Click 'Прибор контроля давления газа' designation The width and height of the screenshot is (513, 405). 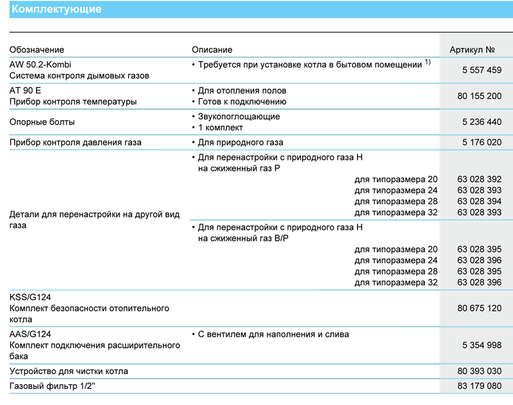tap(75, 142)
